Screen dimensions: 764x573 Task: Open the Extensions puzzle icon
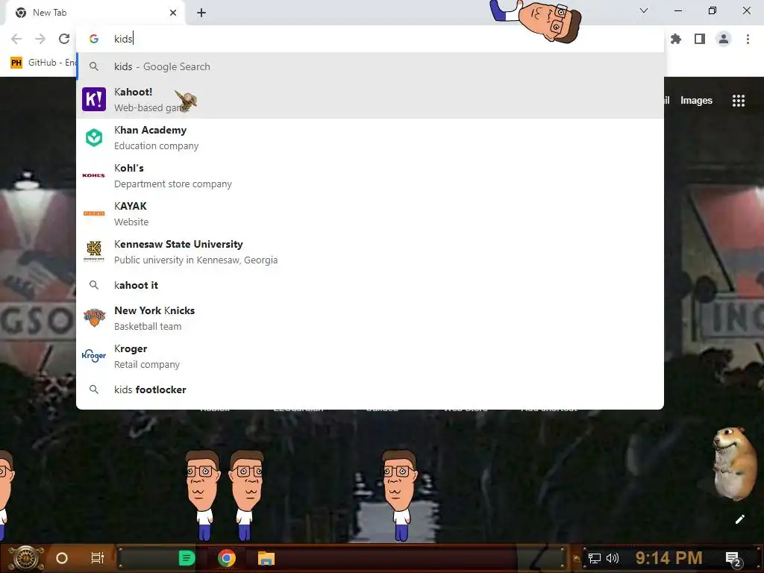coord(676,39)
